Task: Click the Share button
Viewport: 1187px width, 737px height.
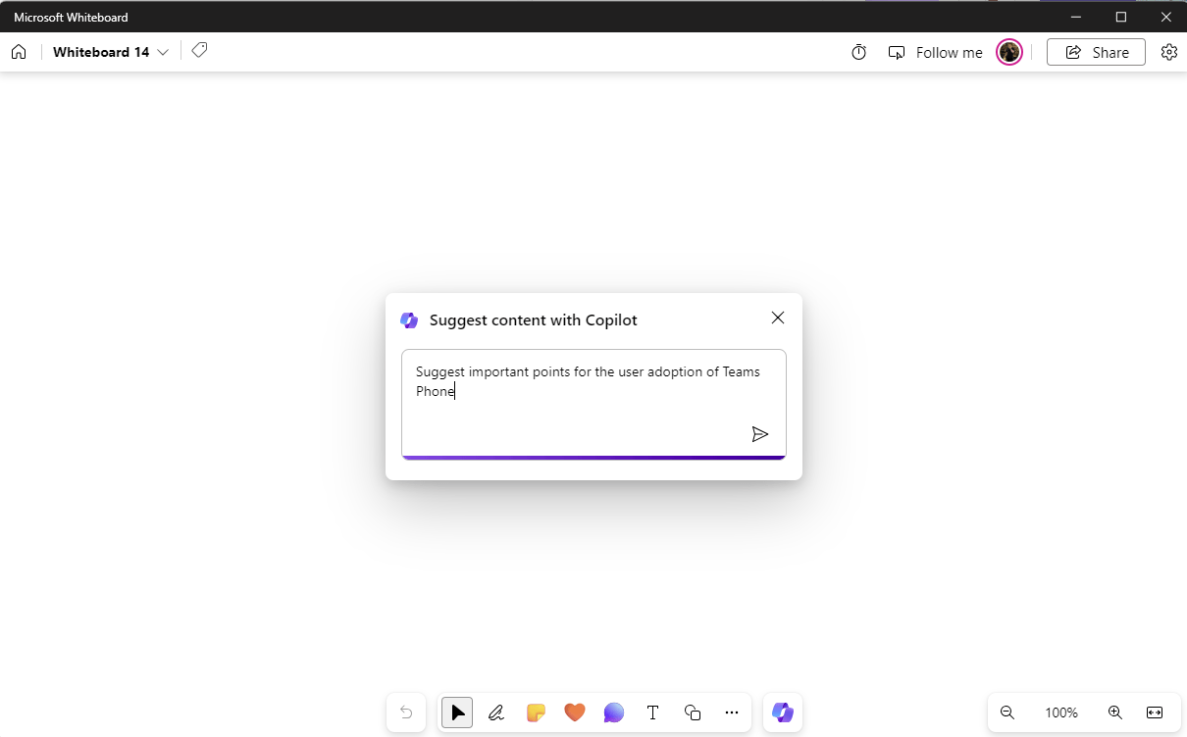Action: pos(1096,52)
